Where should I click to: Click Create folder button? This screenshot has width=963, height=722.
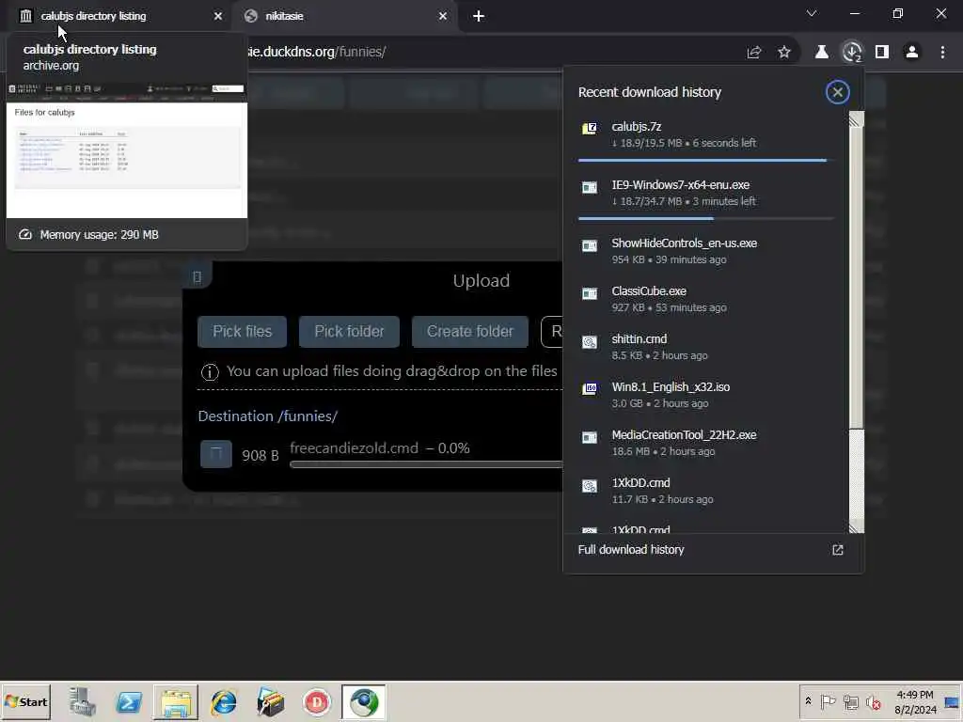pyautogui.click(x=470, y=332)
